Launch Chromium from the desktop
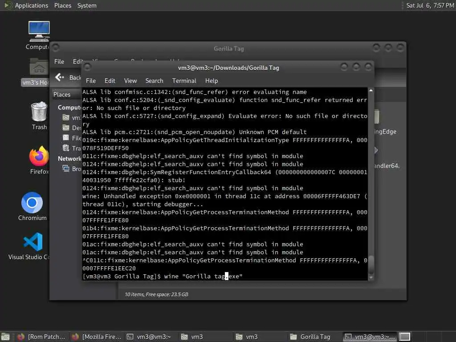 [x=32, y=206]
